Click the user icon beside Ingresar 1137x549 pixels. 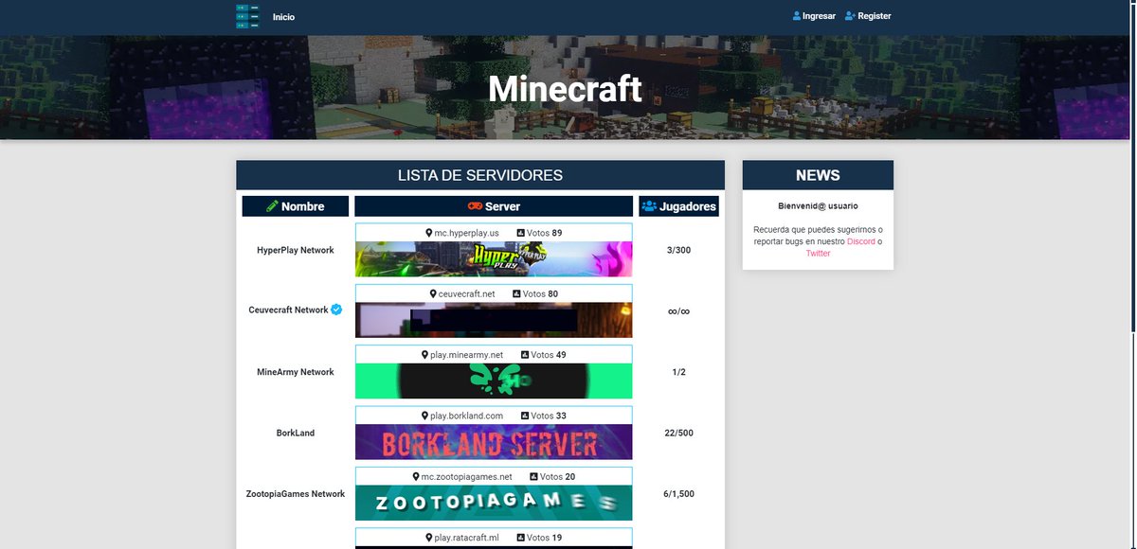tap(797, 16)
